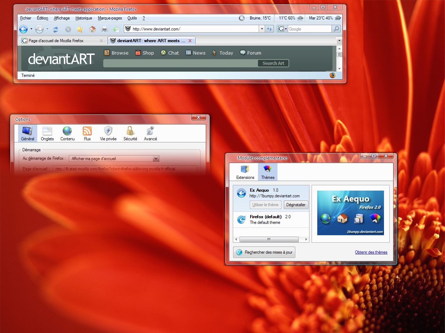Select Flux pane in Options

coord(87,134)
